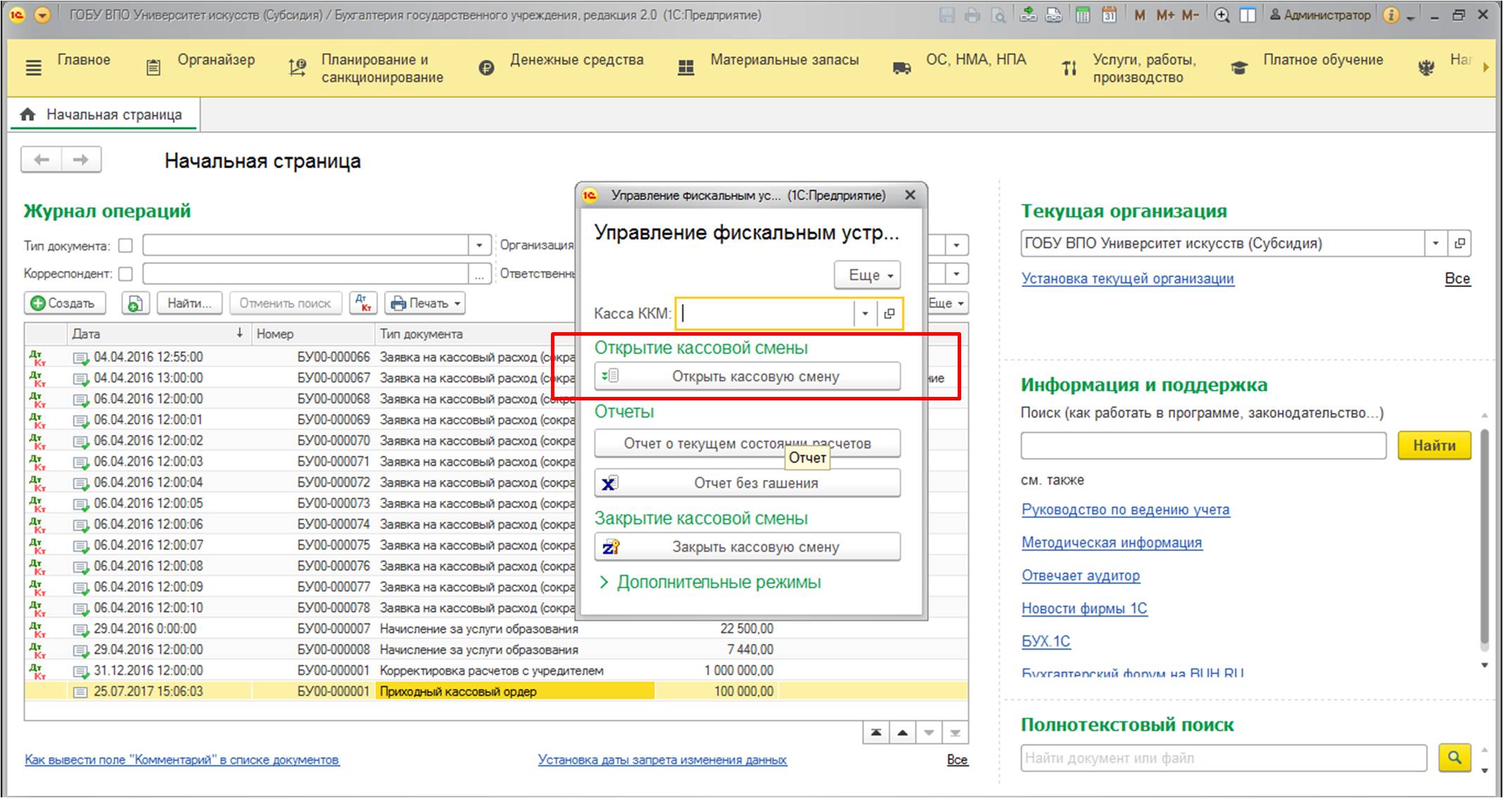Click the Закрыть кассовую смену button
1503x798 pixels.
(747, 547)
